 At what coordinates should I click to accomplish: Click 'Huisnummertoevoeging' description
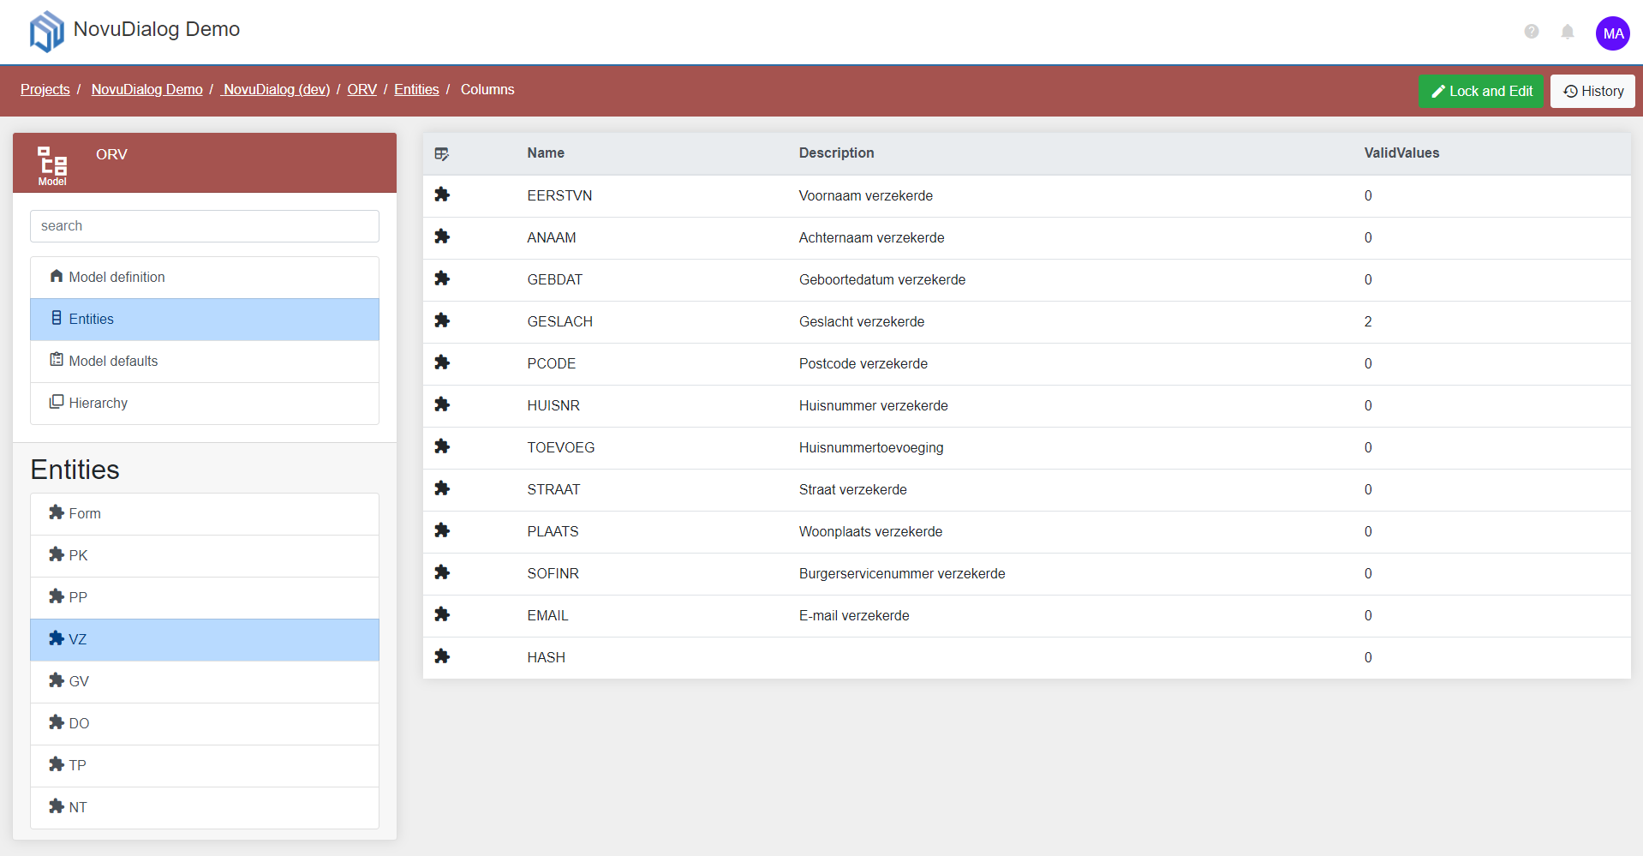coord(871,447)
